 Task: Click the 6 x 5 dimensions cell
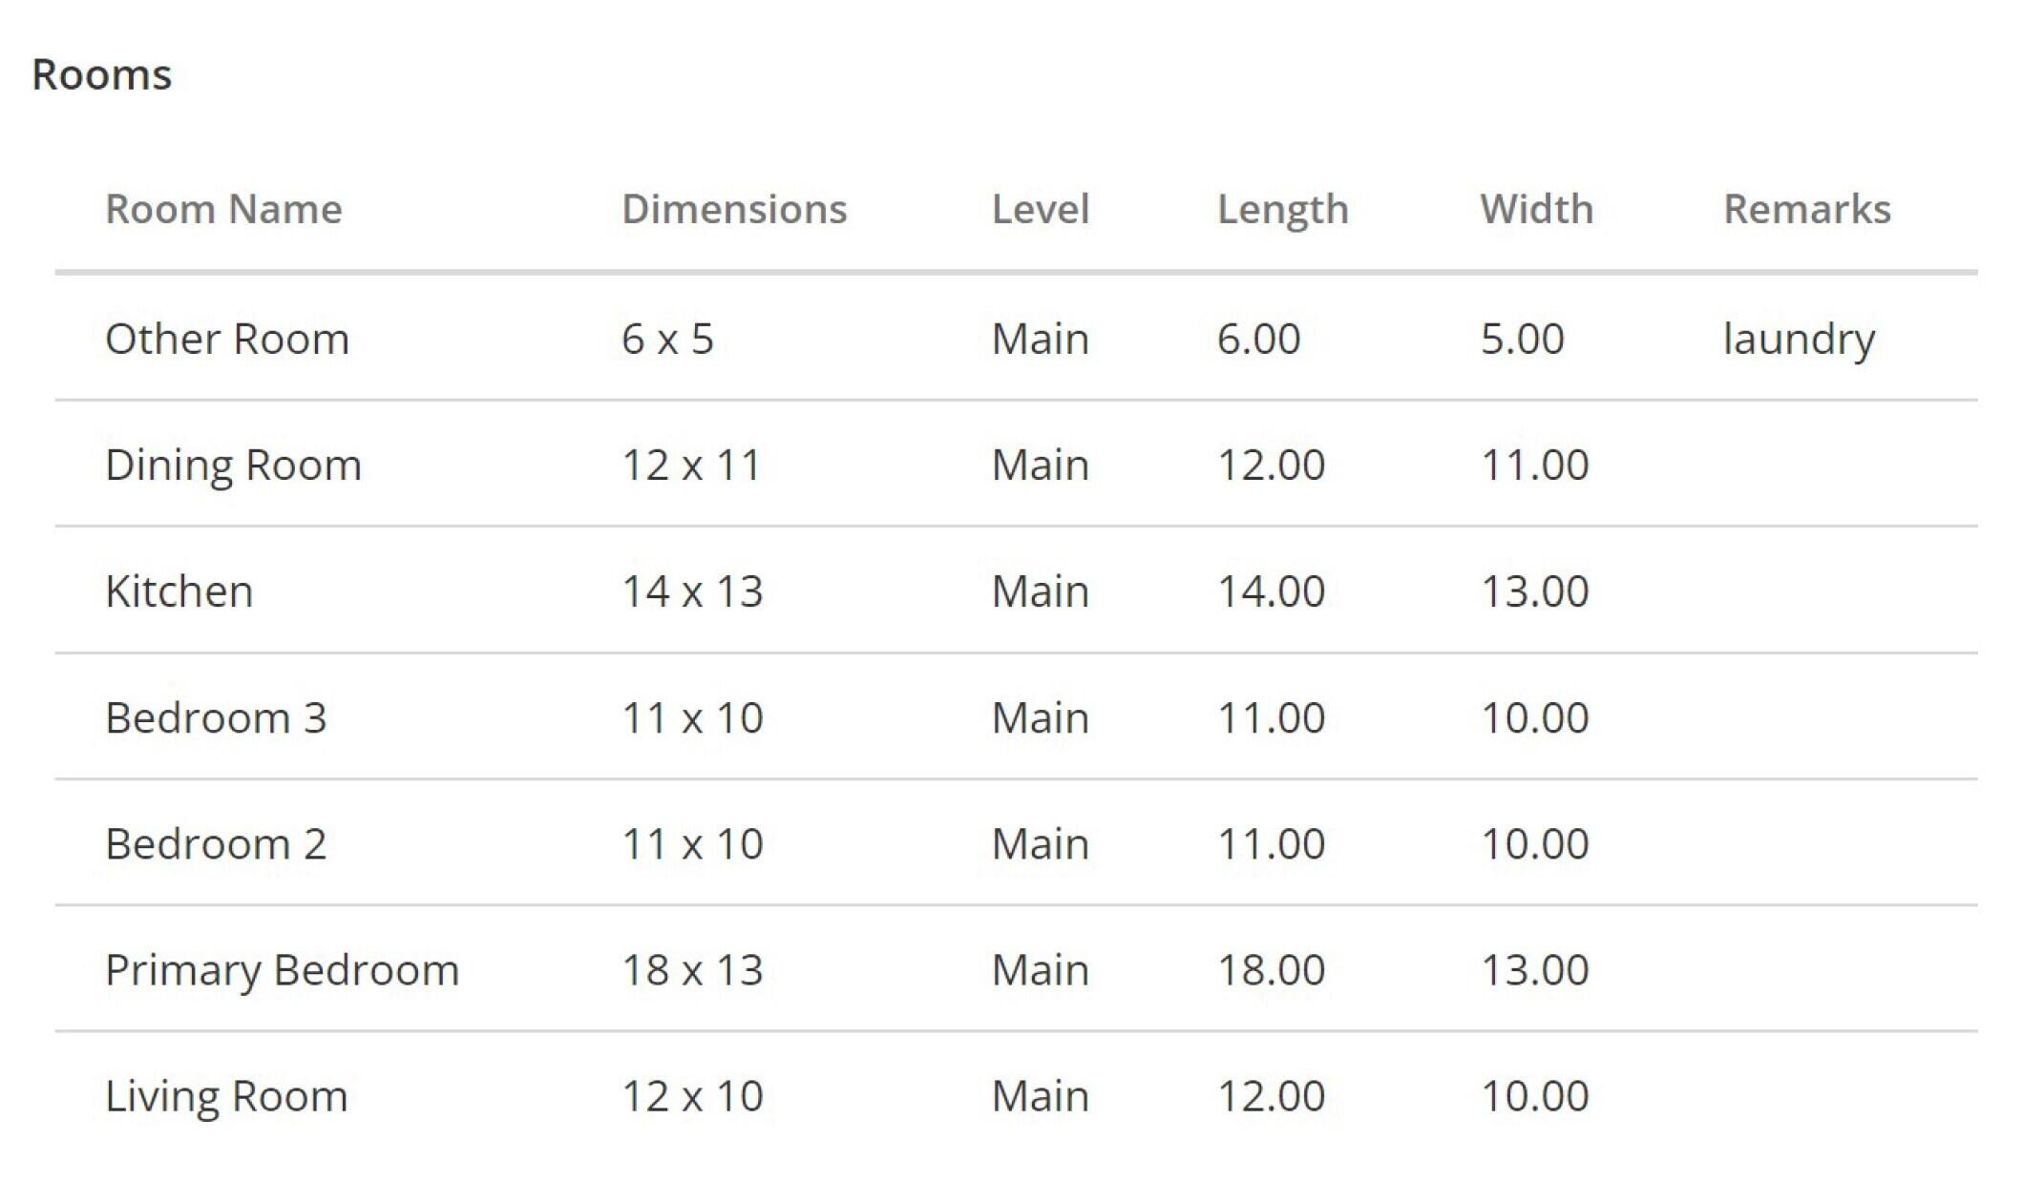click(667, 339)
